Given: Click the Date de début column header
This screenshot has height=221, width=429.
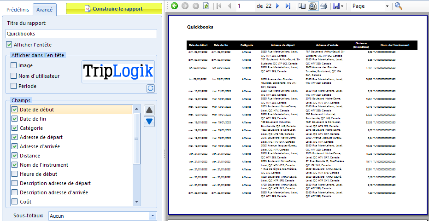Looking at the screenshot, I should [x=198, y=45].
